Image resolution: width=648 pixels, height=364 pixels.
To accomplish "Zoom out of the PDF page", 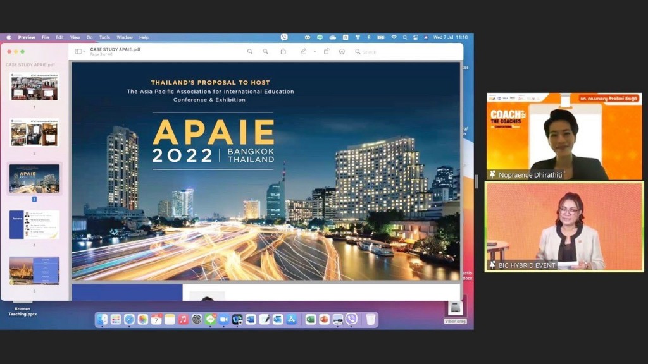I will 249,52.
